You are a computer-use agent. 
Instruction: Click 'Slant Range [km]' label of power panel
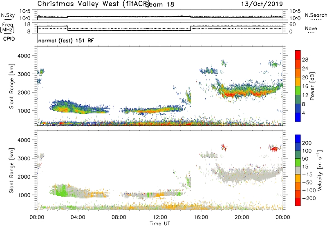[x=11, y=86]
